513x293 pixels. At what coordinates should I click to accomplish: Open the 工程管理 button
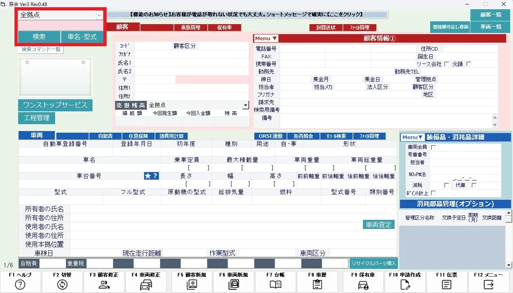click(x=37, y=118)
